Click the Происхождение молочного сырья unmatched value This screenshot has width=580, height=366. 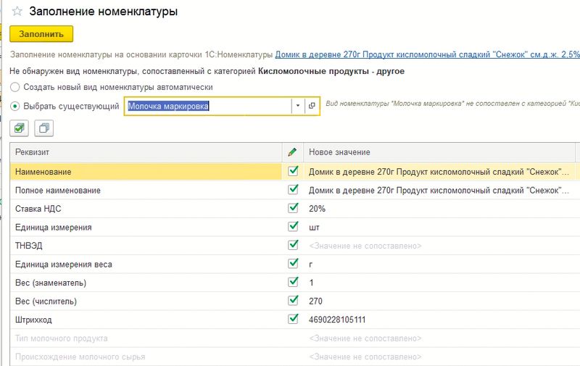pos(365,357)
